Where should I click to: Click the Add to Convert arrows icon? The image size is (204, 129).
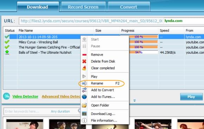click(84, 90)
